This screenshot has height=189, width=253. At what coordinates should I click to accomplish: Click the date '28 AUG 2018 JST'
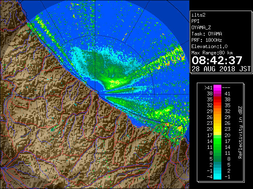click(221, 69)
